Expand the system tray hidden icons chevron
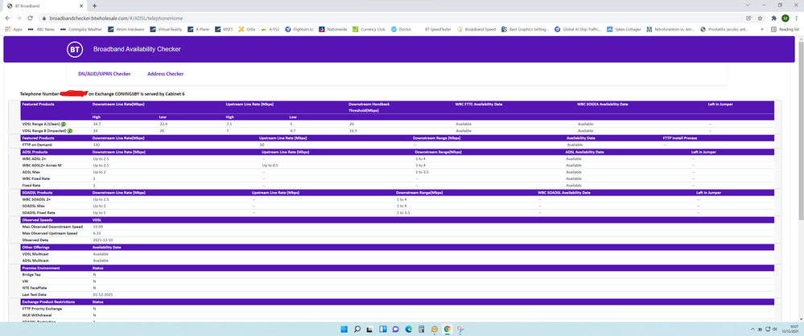This screenshot has width=804, height=336. 752,329
